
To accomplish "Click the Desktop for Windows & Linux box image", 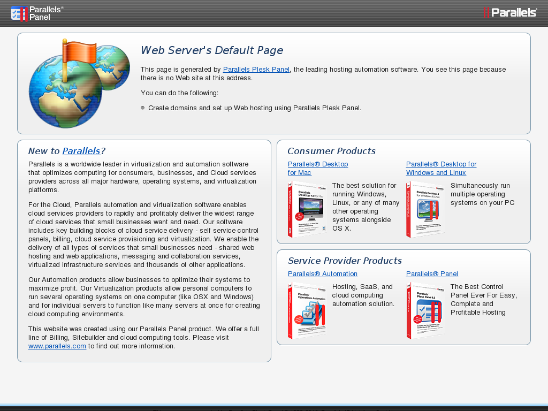I will click(x=425, y=209).
